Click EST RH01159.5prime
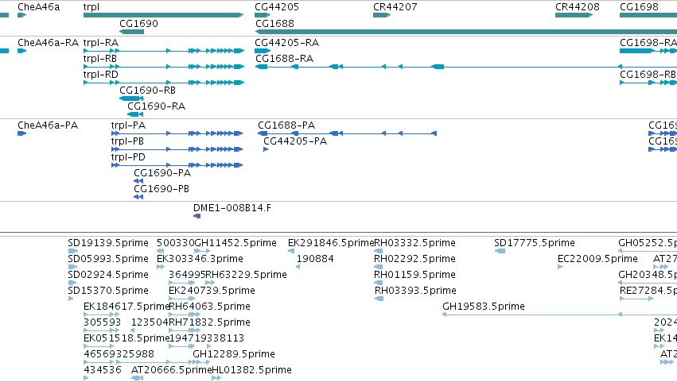The image size is (677, 382). click(x=414, y=275)
